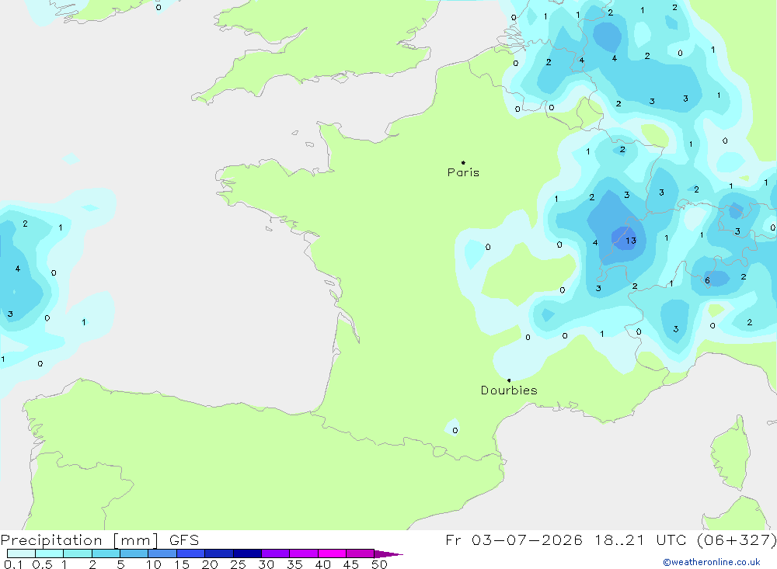Screen dimensions: 777x569
Task: Click the 0.1 legend scale label
Action: pos(13,564)
